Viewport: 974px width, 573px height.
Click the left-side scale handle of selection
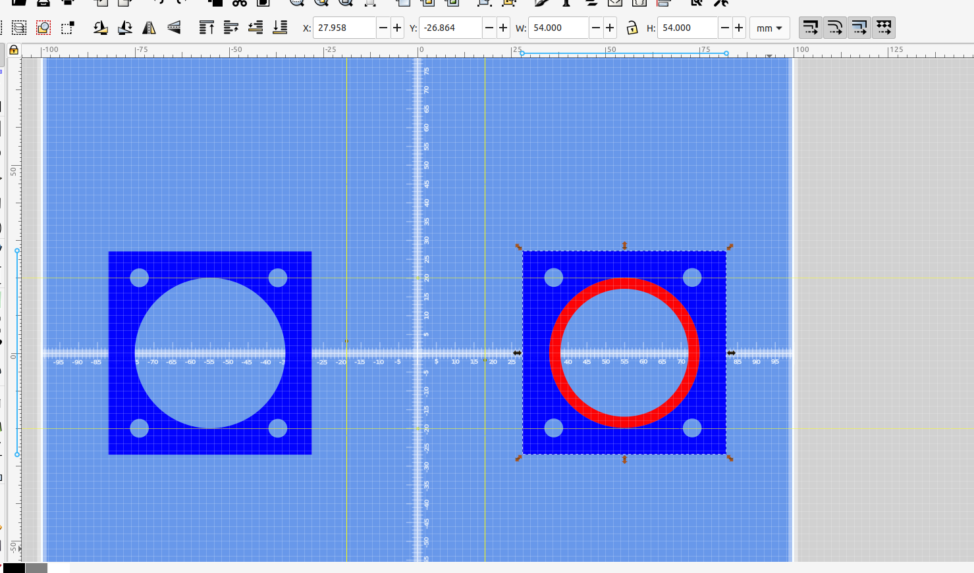[x=518, y=353]
